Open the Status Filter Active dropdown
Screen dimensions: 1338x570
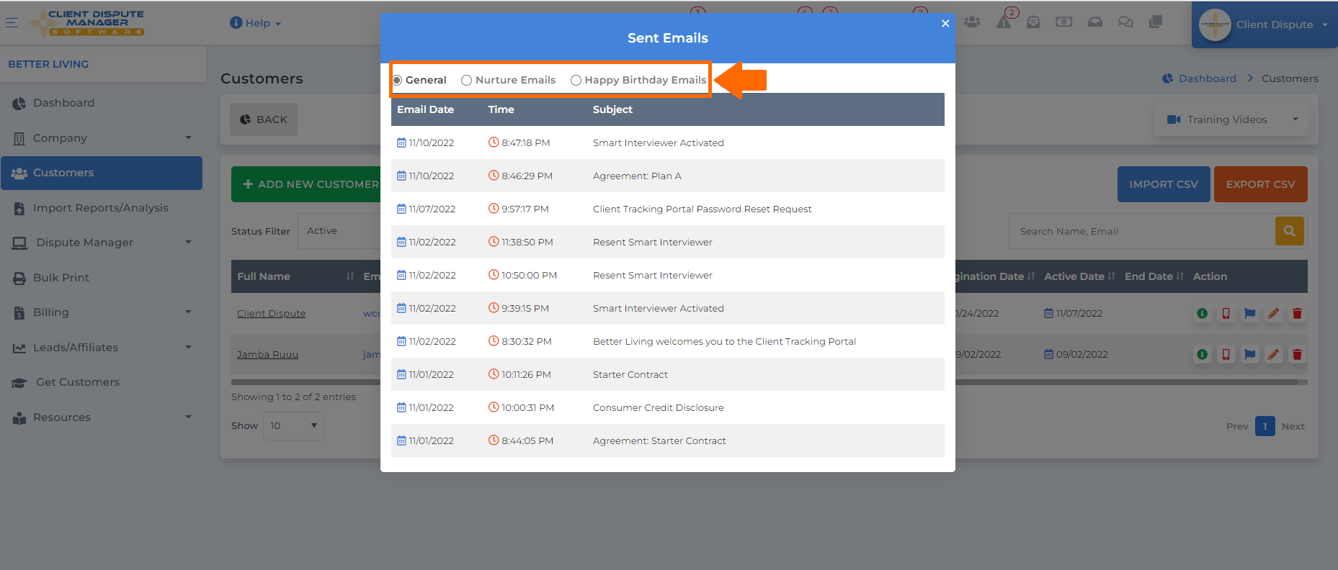click(340, 231)
